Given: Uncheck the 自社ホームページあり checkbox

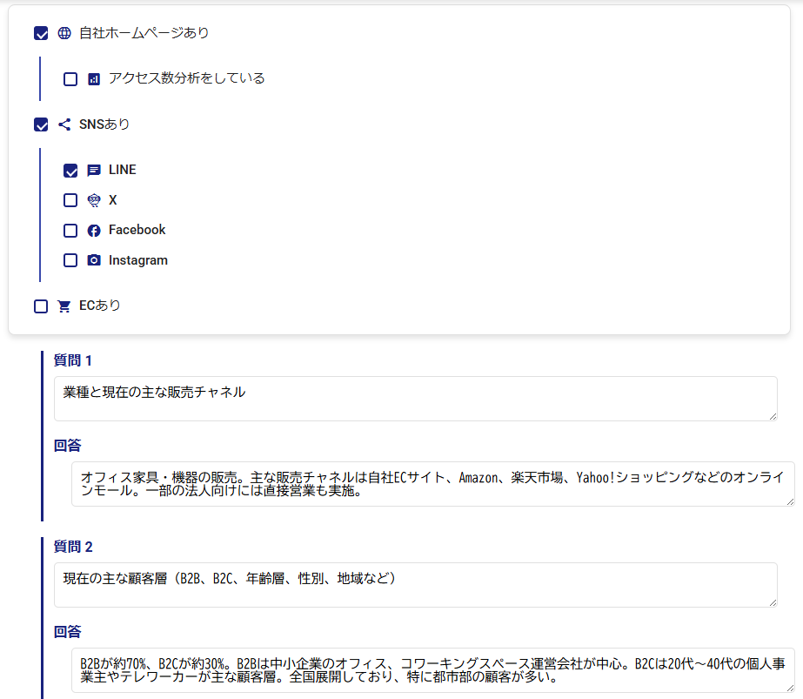Looking at the screenshot, I should [x=41, y=34].
